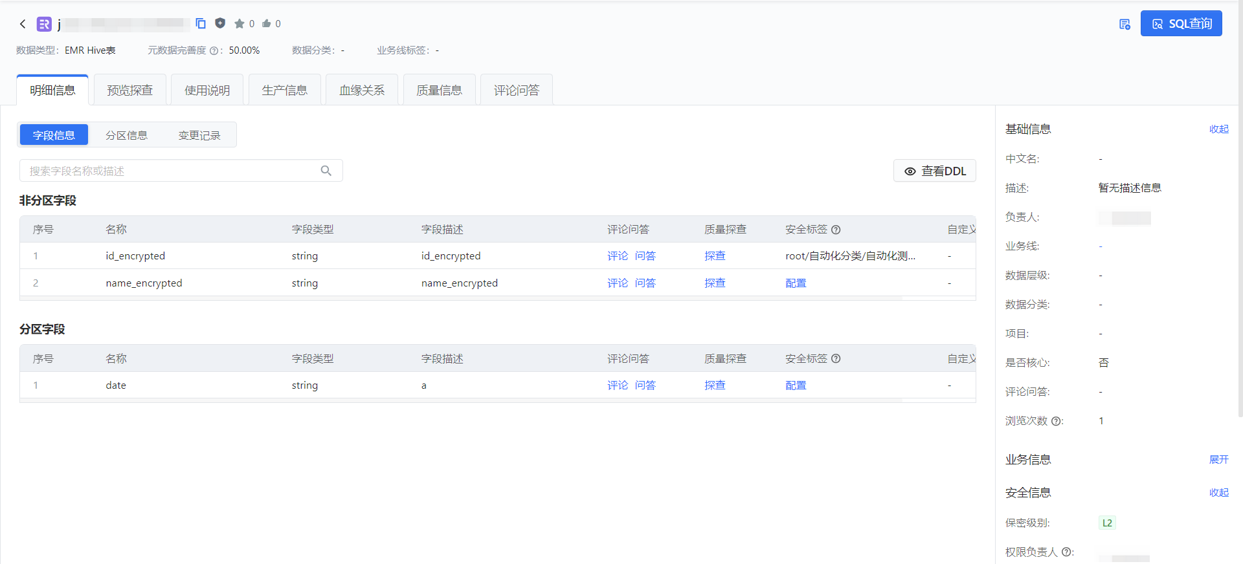
Task: Click 评论 for the name_encrypted row
Action: [618, 283]
